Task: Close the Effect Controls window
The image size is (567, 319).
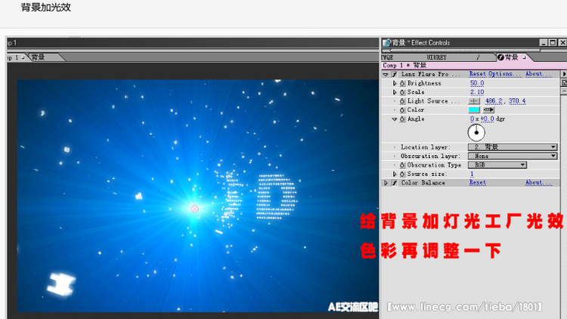Action: click(x=562, y=42)
